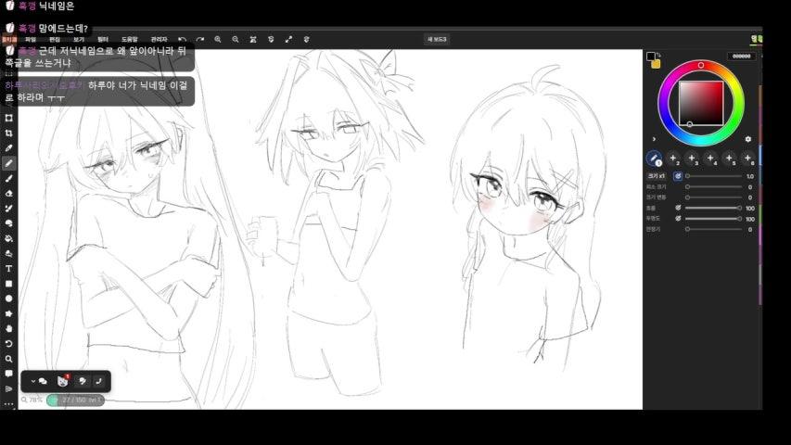This screenshot has width=791, height=445.
Task: Select the Paint Bucket fill tool
Action: coord(8,238)
